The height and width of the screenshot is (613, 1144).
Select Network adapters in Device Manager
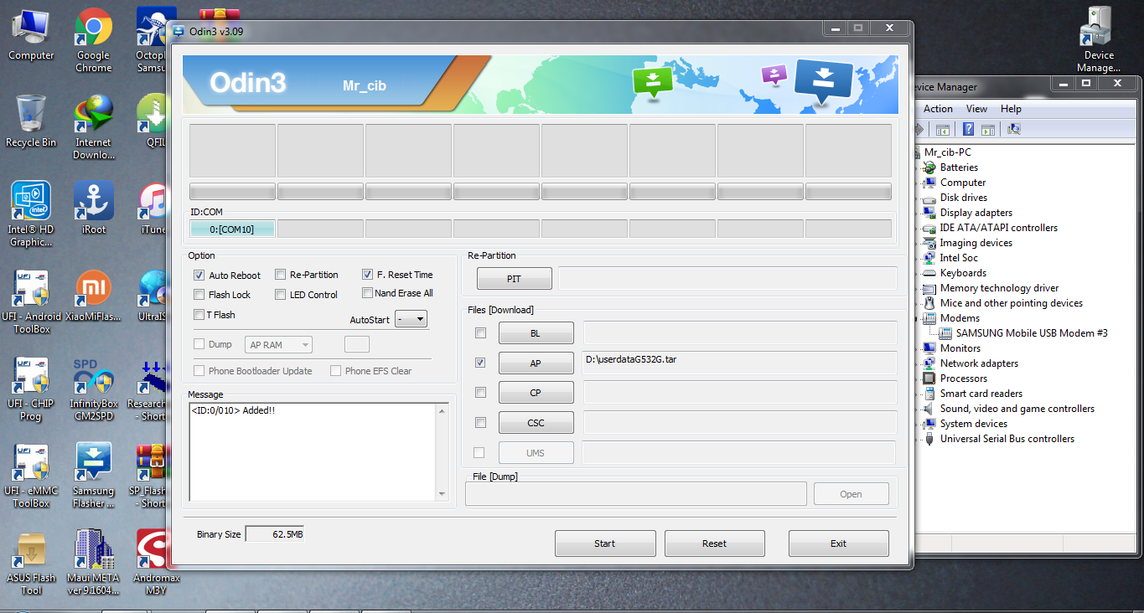point(979,363)
